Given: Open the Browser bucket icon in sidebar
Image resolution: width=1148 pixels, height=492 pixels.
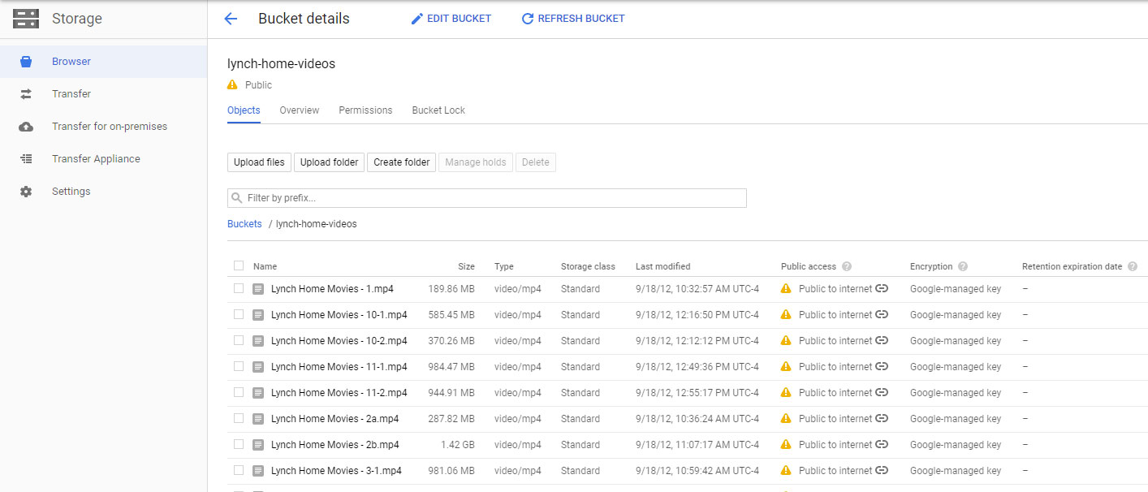Looking at the screenshot, I should (26, 62).
